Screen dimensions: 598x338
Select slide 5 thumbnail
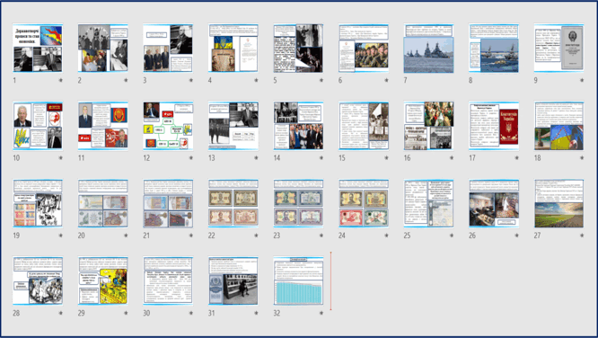(299, 49)
